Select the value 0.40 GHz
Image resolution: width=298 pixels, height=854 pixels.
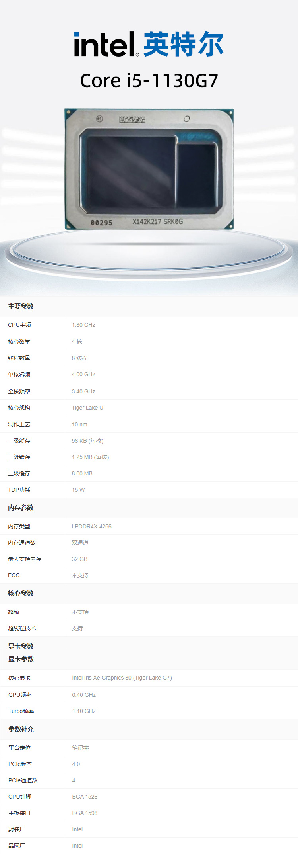point(84,695)
